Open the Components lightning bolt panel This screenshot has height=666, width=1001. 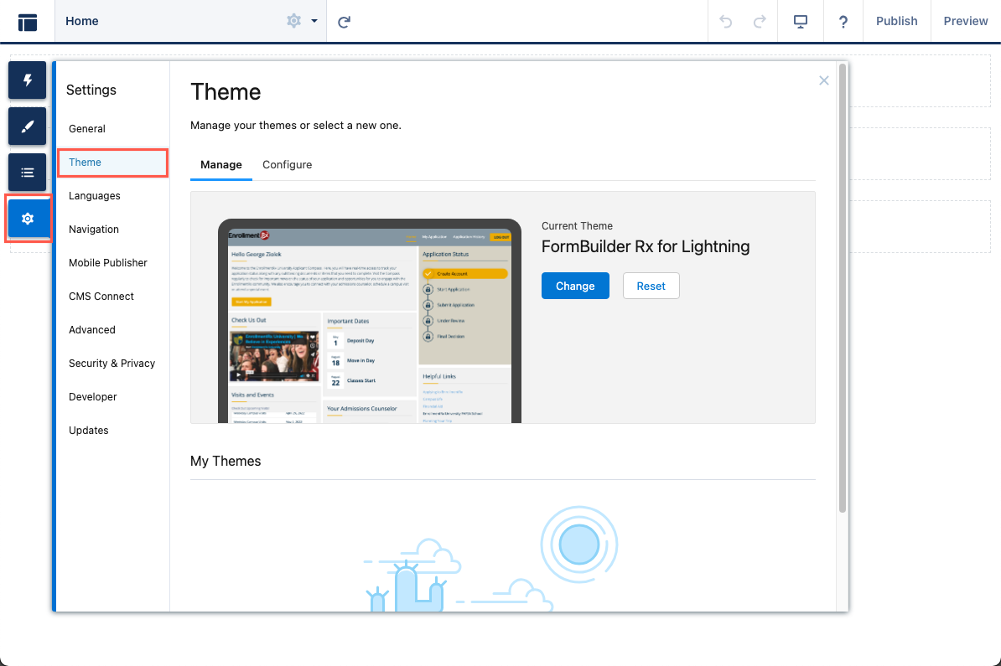(x=28, y=80)
